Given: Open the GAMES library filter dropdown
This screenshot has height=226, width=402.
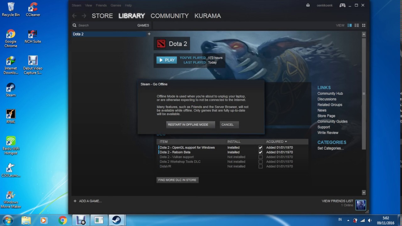Looking at the screenshot, I should 143,25.
